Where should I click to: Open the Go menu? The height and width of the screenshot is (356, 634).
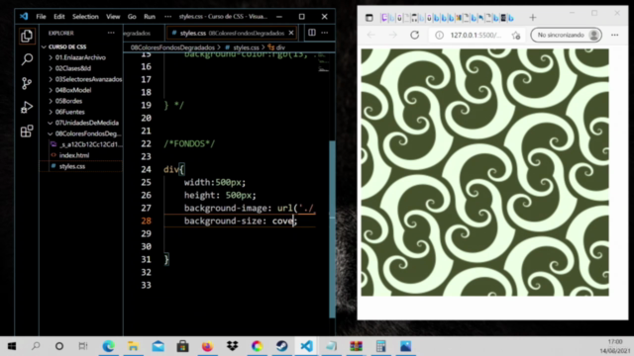pyautogui.click(x=132, y=17)
